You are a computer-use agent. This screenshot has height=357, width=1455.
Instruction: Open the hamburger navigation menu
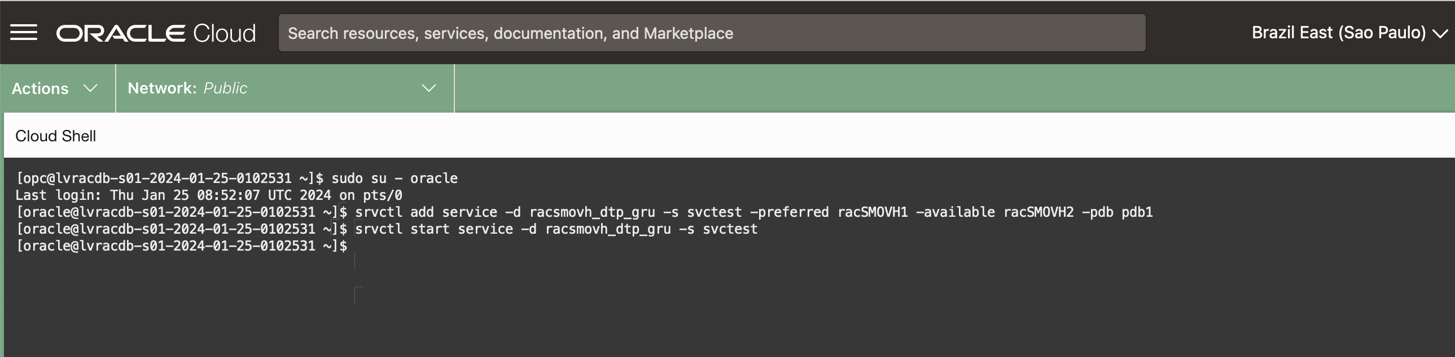pyautogui.click(x=24, y=33)
